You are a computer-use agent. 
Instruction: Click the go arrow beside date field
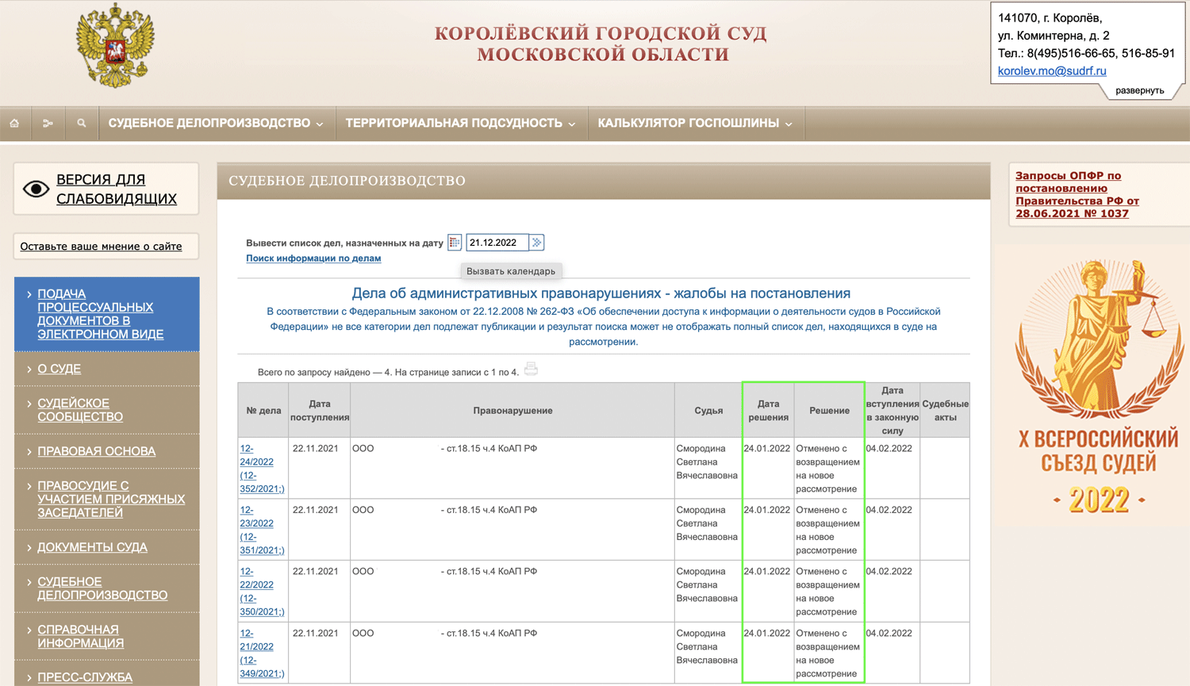(537, 243)
